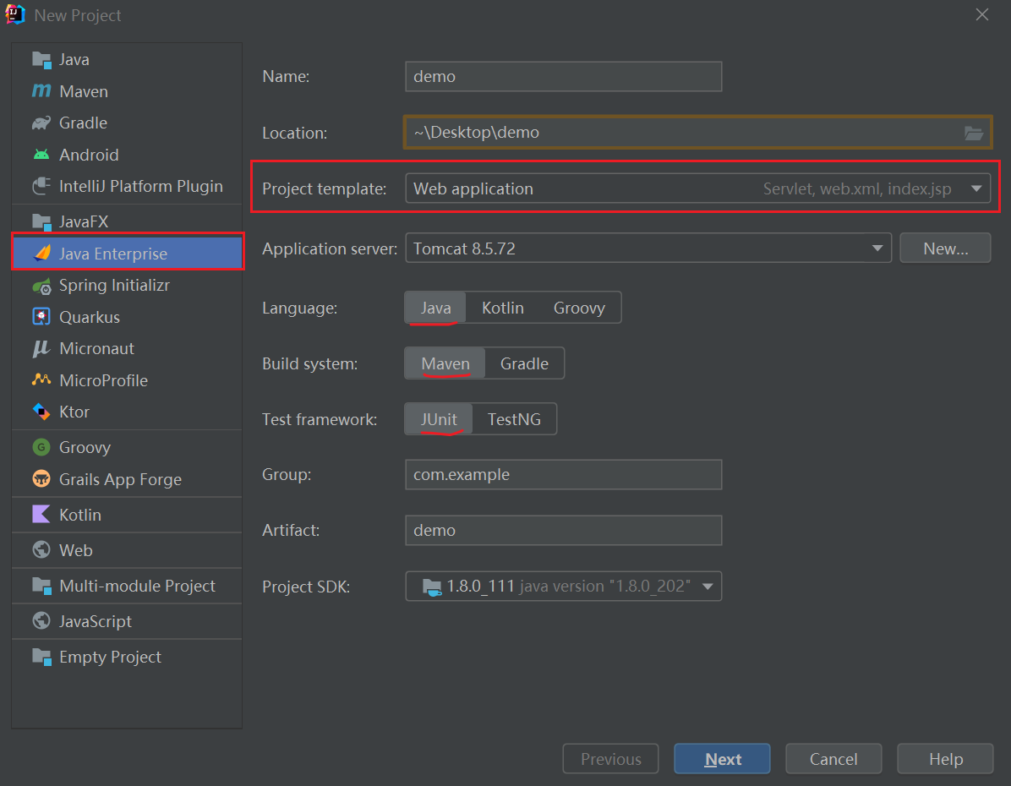Click the Group input field

click(x=564, y=475)
